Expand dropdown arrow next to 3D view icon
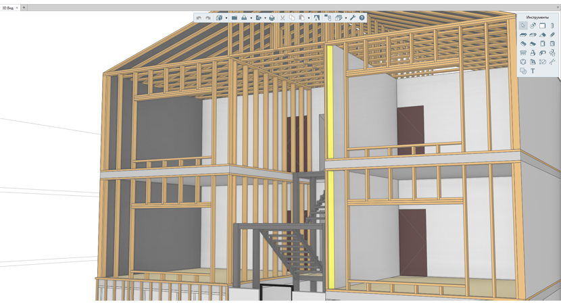The height and width of the screenshot is (304, 561). tap(226, 18)
